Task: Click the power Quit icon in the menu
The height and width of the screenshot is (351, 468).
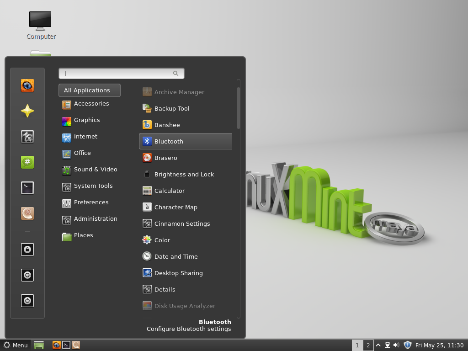Action: tap(27, 301)
